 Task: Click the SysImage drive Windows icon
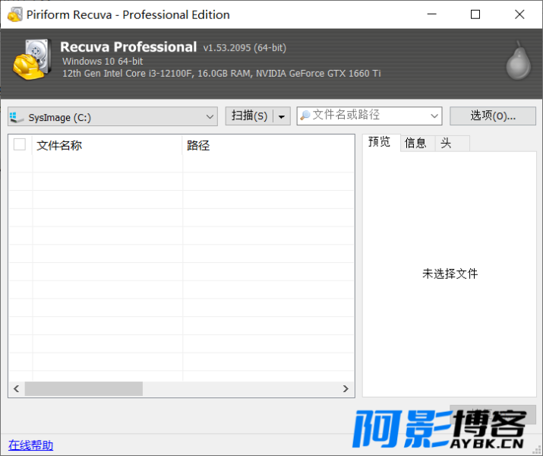[x=16, y=117]
